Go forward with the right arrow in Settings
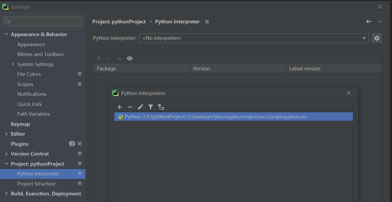The width and height of the screenshot is (392, 202). (379, 22)
